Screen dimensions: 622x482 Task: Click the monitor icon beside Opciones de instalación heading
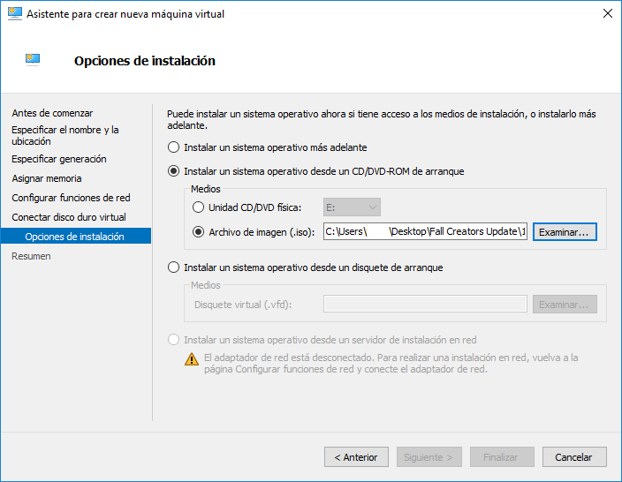coord(33,60)
